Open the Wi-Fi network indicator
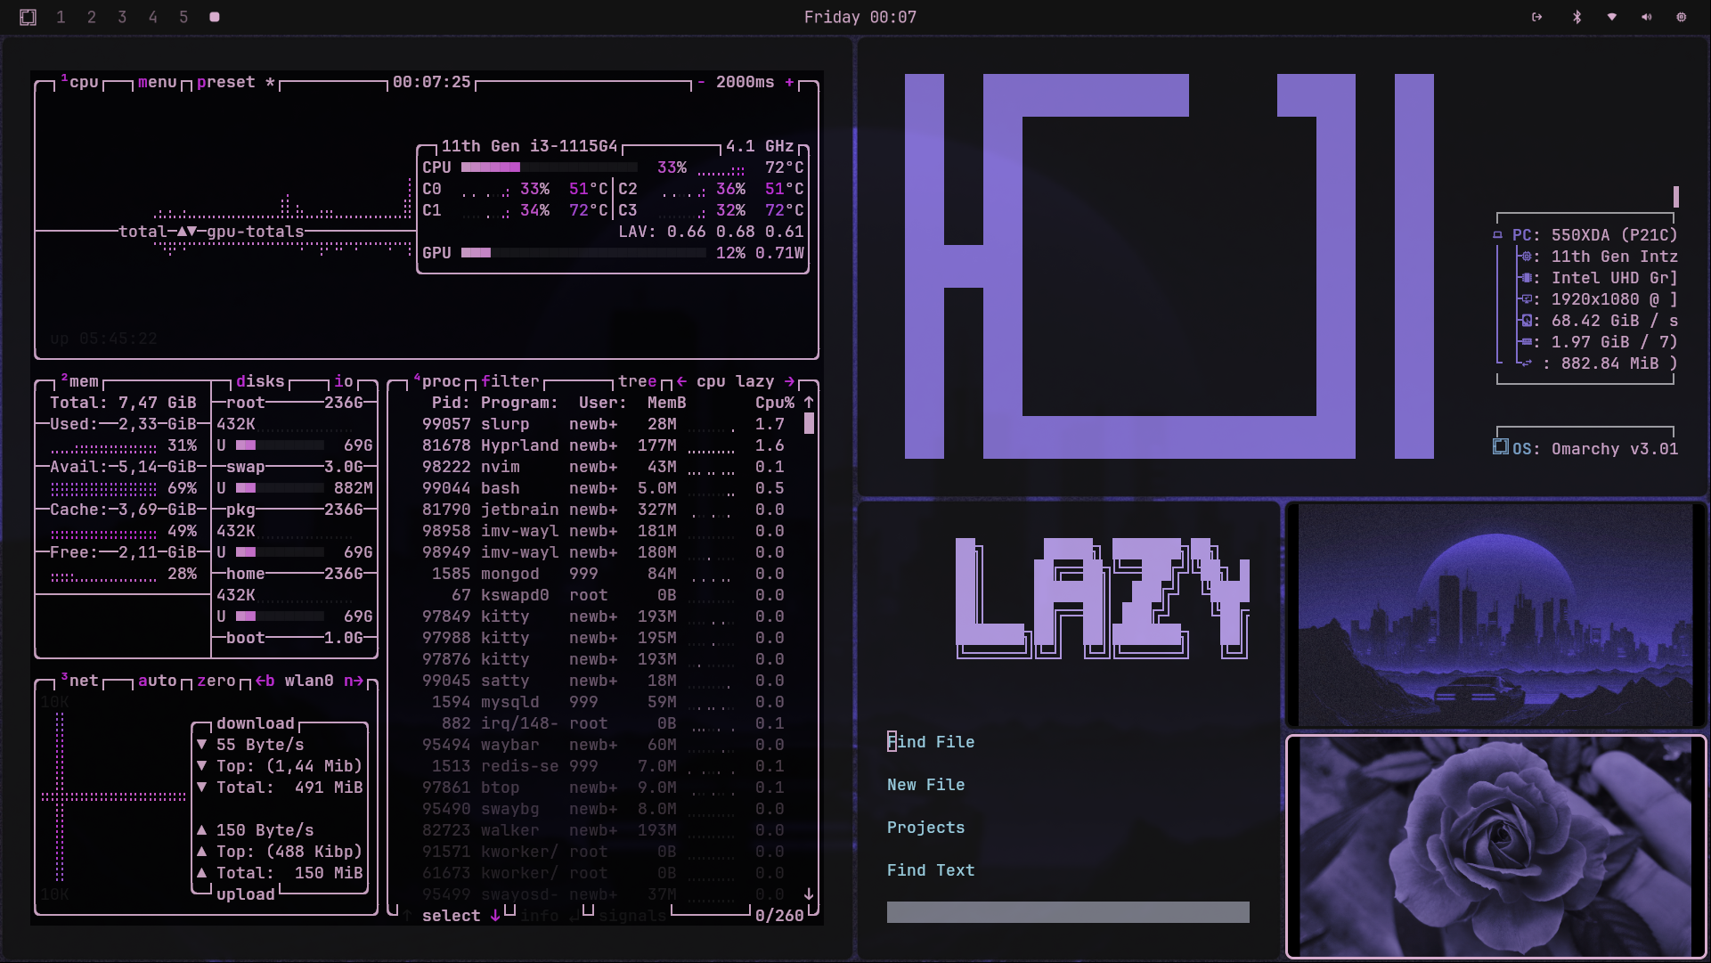This screenshot has height=963, width=1711. point(1611,17)
